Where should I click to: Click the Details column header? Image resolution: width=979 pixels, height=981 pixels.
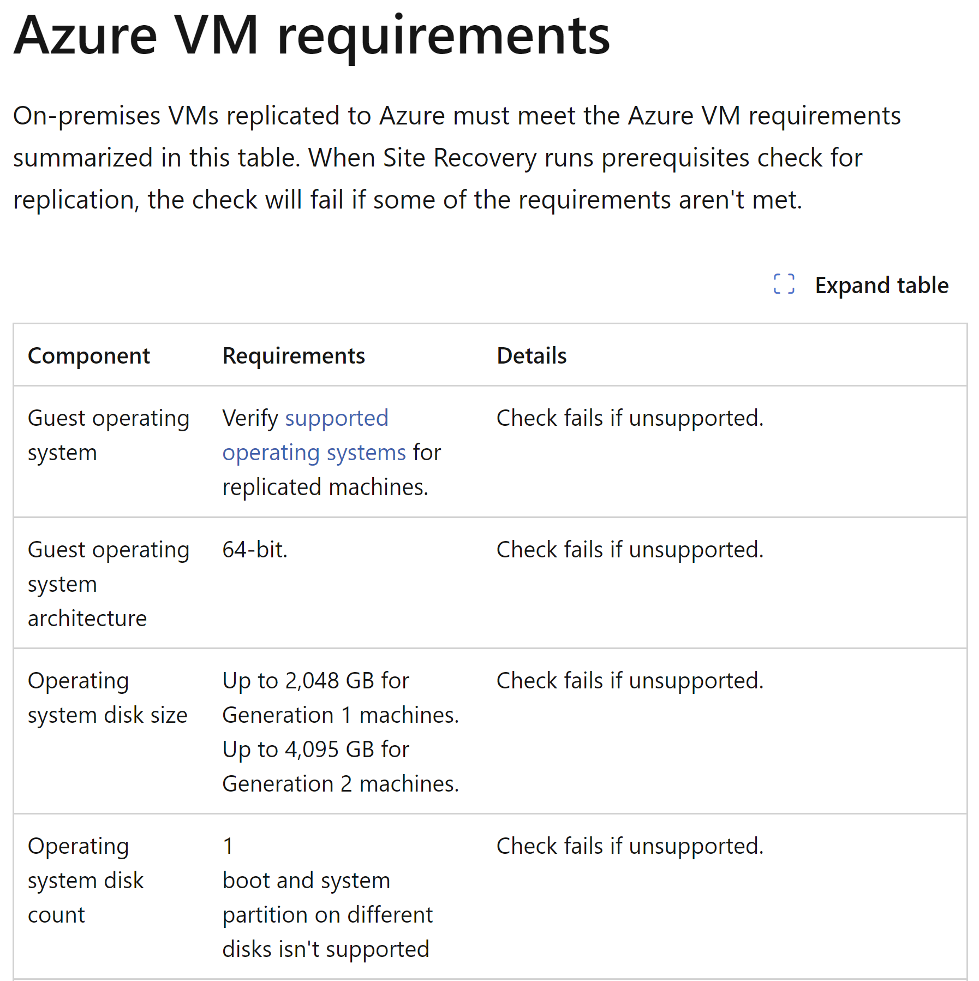click(x=532, y=356)
